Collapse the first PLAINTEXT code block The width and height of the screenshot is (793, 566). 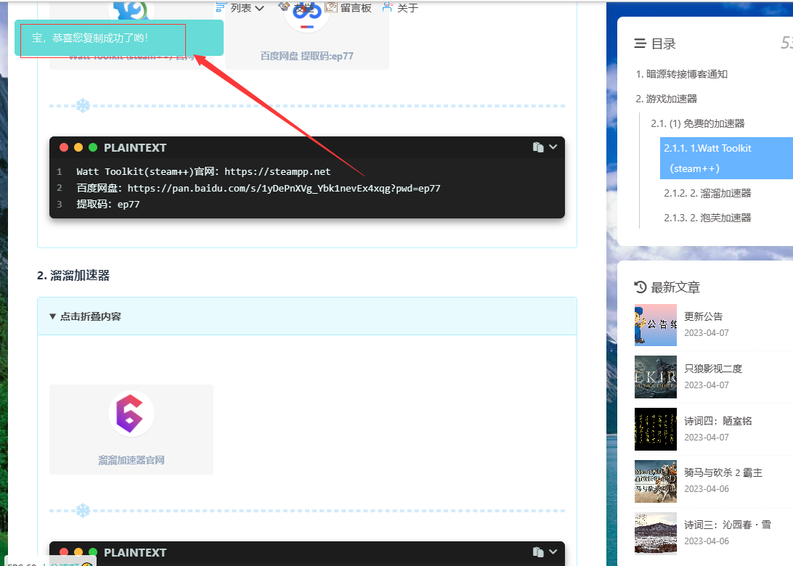click(x=553, y=147)
